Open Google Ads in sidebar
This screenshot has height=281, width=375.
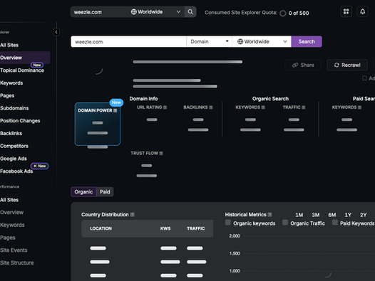click(x=14, y=159)
